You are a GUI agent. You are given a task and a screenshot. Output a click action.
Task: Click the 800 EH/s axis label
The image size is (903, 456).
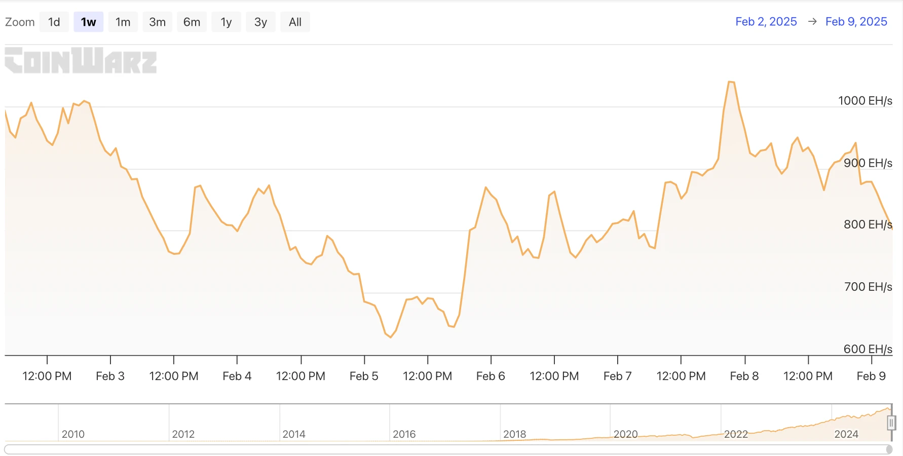click(x=868, y=224)
